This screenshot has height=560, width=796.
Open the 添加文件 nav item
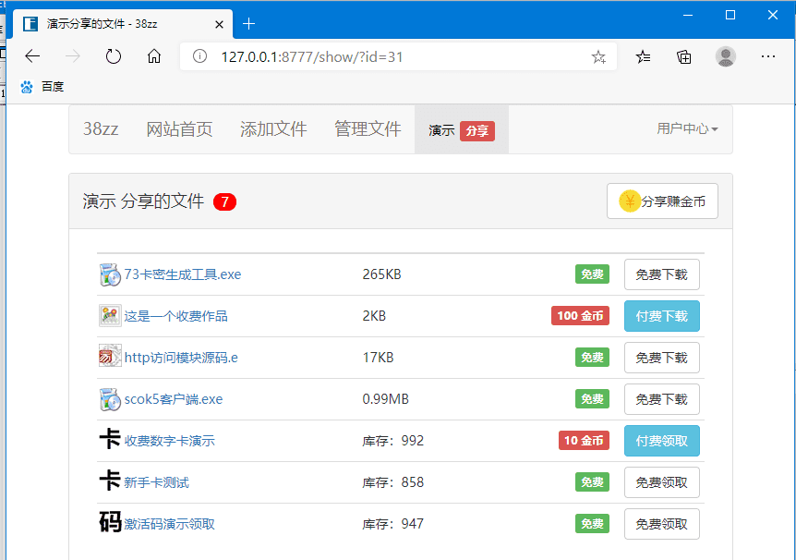tap(273, 129)
